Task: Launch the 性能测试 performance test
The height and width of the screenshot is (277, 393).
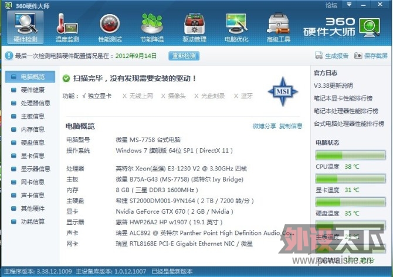Action: tap(110, 28)
